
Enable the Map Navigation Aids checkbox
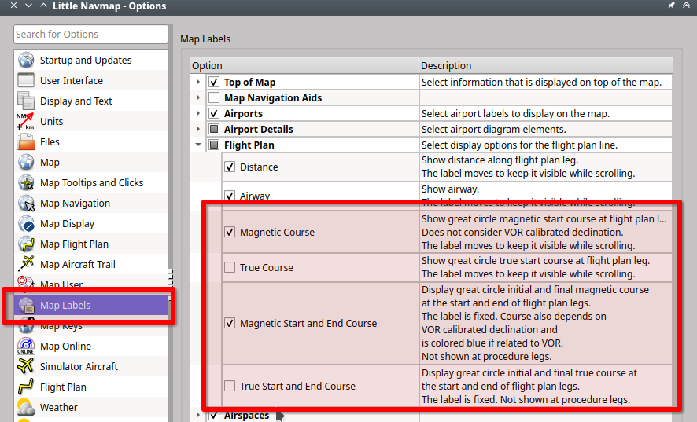pyautogui.click(x=214, y=97)
